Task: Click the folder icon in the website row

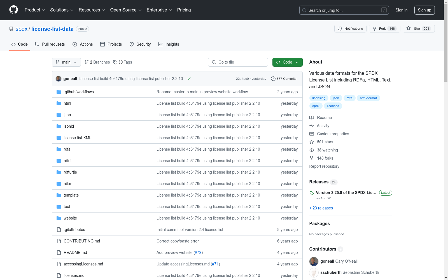Action: pyautogui.click(x=59, y=218)
